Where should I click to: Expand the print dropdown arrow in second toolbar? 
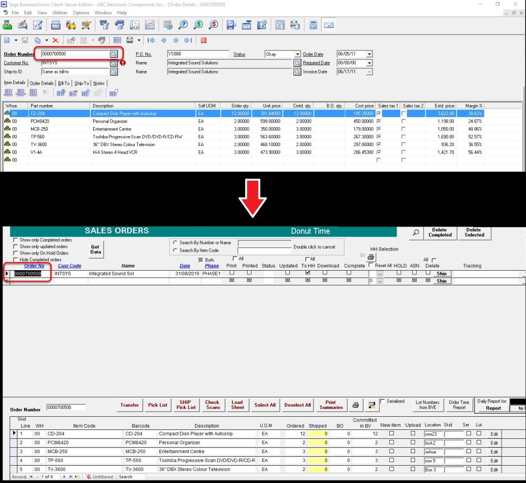139,40
